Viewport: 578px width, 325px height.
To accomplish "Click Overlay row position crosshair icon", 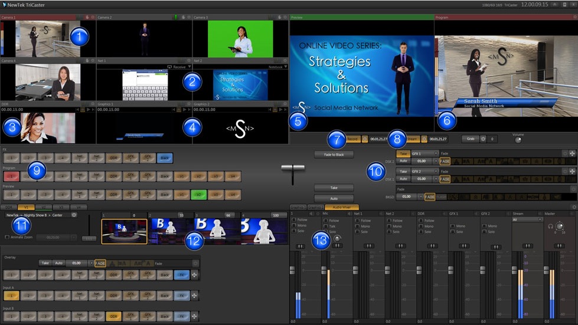I will coord(195,275).
